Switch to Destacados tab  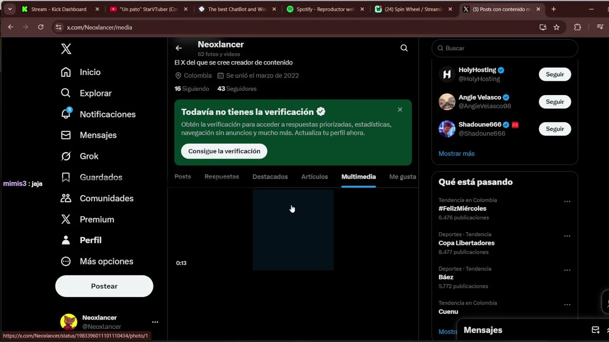[270, 177]
